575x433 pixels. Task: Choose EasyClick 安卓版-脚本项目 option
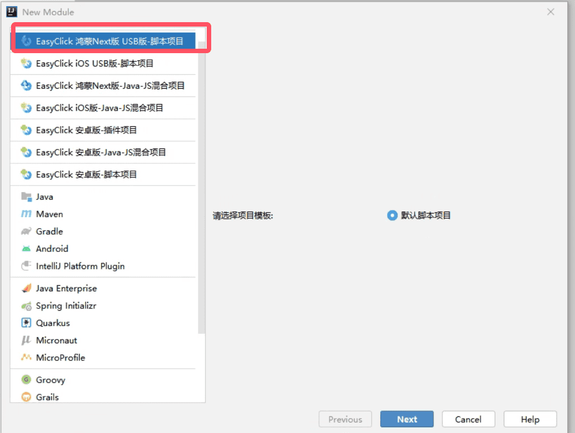pos(86,174)
